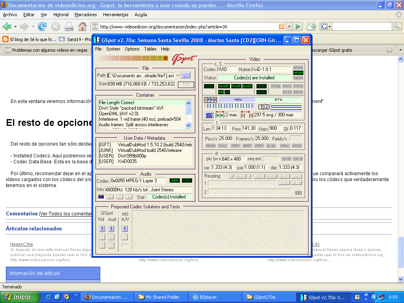Select audio stream 1 toggle

[x=101, y=197]
